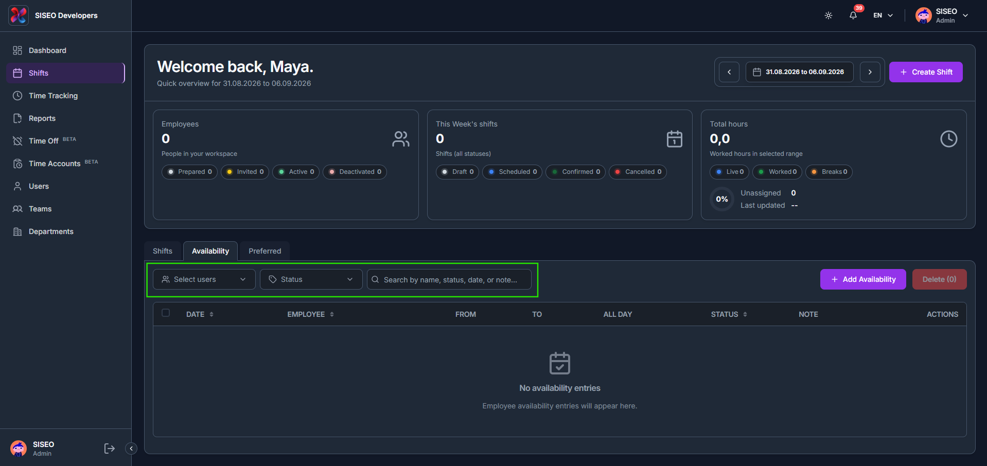Open Shifts in the sidebar
The image size is (987, 466).
click(x=66, y=73)
